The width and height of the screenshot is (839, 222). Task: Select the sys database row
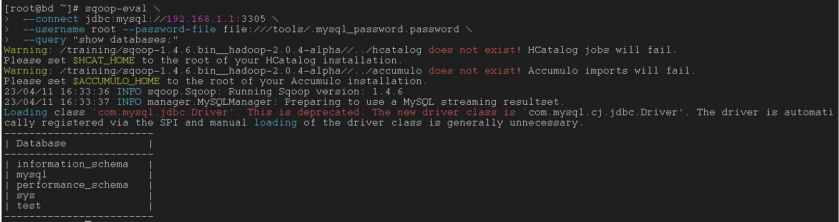coord(25,195)
